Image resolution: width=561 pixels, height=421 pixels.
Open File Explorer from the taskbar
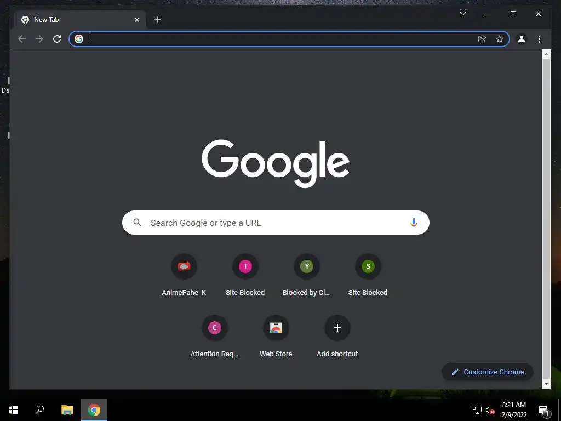tap(67, 410)
